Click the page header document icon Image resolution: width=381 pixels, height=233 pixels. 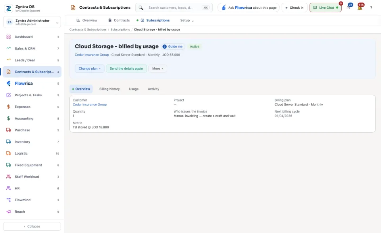coord(73,8)
